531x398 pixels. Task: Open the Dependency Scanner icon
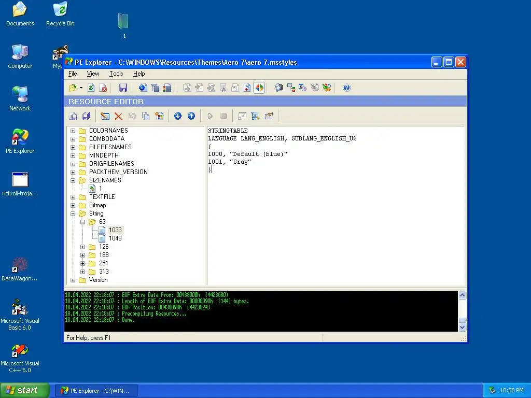[x=291, y=88]
